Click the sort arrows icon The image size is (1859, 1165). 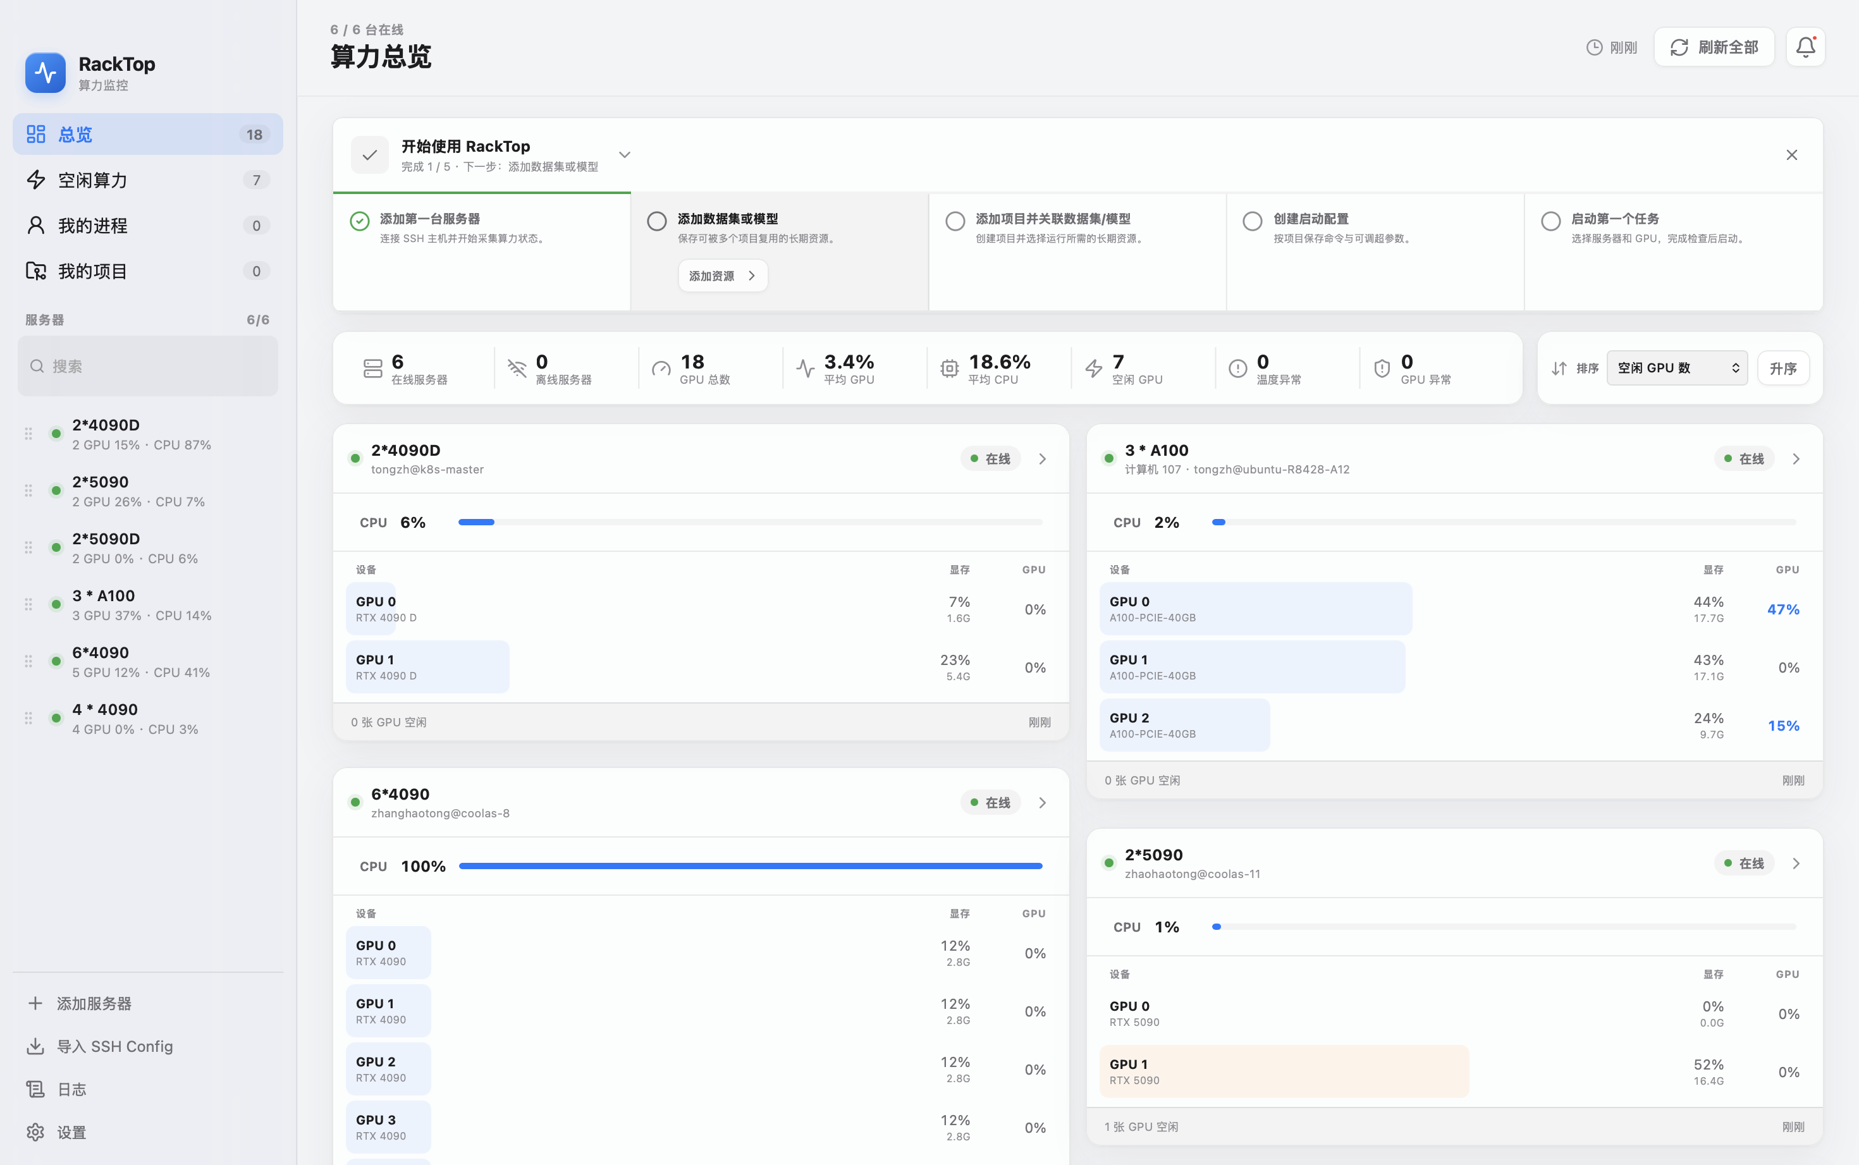1559,369
